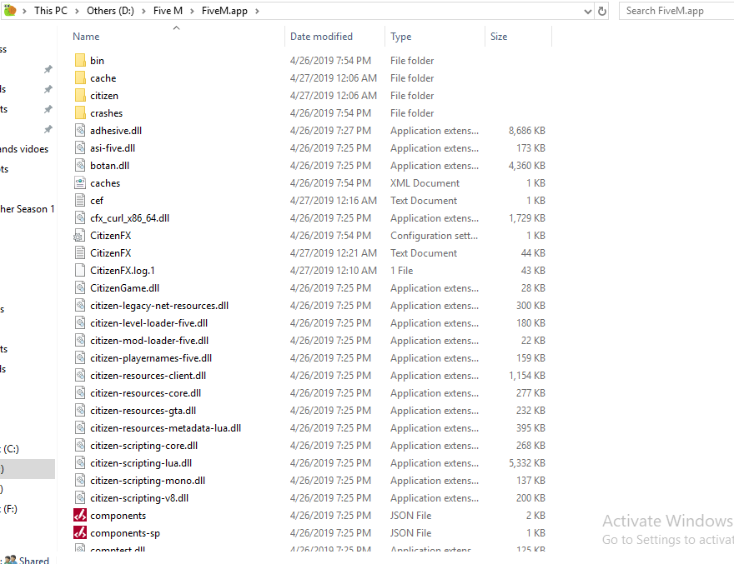Navigate to Others (D:) in breadcrumb
734x564 pixels.
[113, 11]
